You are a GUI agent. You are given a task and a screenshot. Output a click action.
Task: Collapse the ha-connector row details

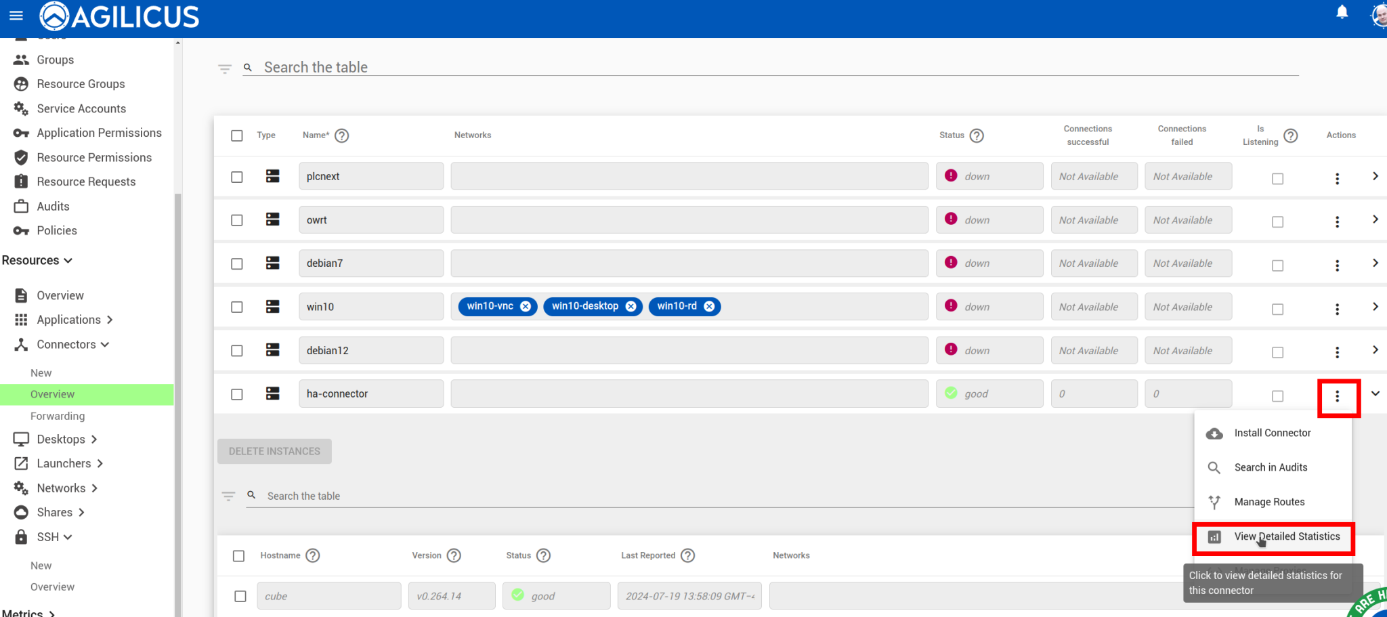pyautogui.click(x=1375, y=393)
